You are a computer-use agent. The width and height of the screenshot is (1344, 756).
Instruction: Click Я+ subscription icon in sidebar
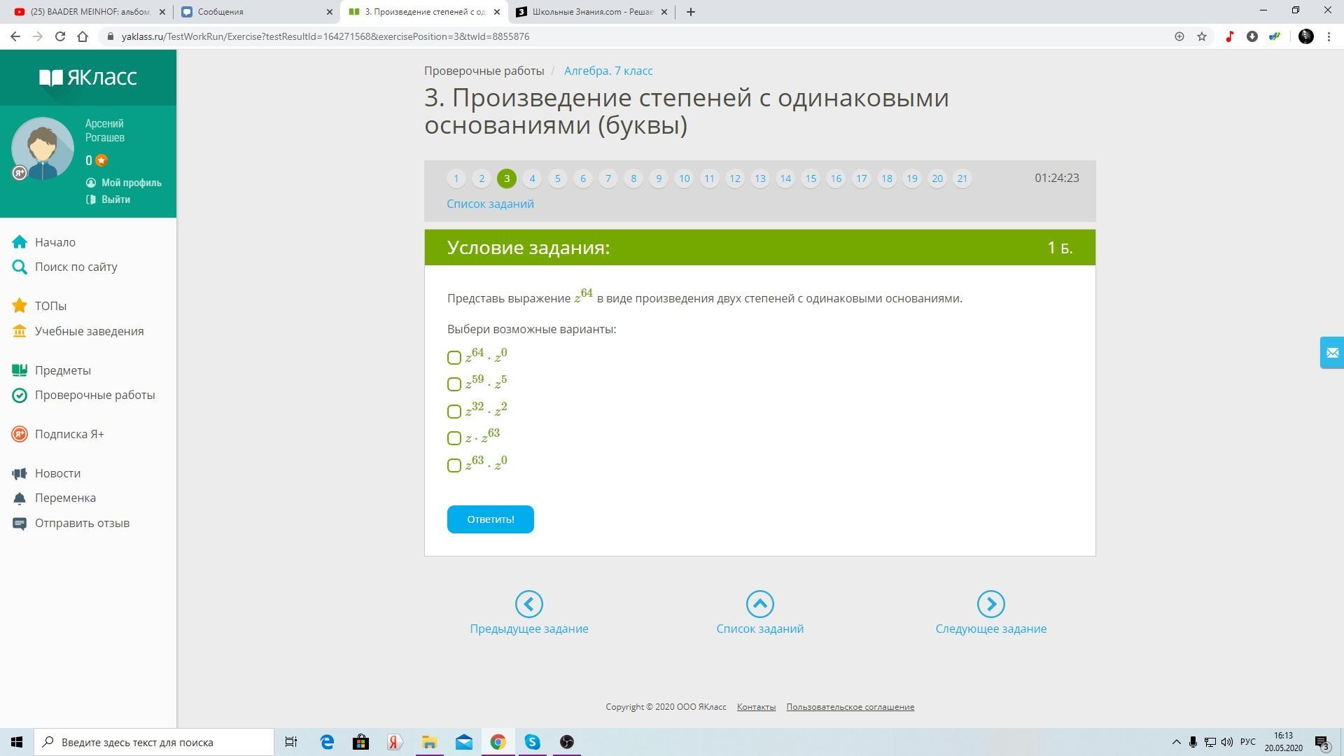point(20,434)
